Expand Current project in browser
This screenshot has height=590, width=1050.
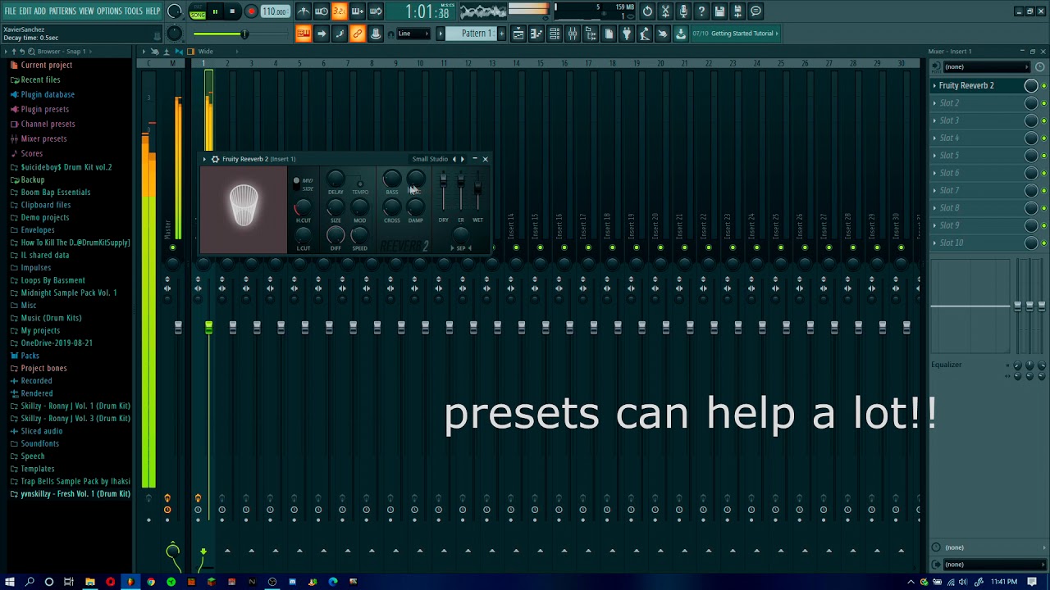click(46, 65)
